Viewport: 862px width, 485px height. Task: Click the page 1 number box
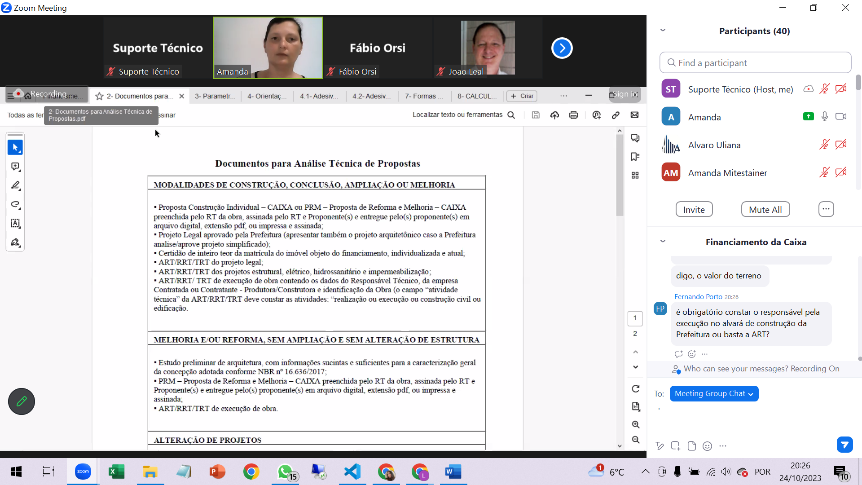click(635, 318)
